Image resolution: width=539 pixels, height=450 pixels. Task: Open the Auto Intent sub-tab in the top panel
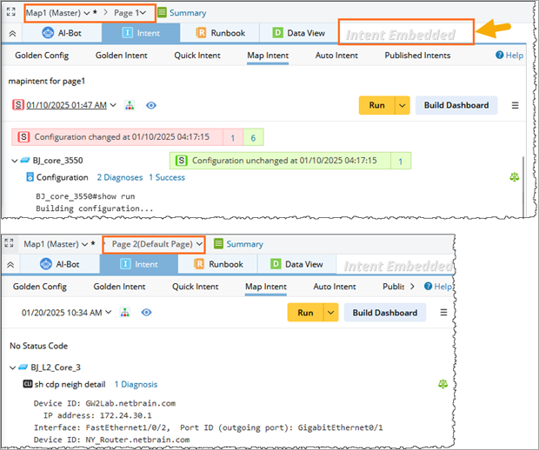[x=336, y=56]
